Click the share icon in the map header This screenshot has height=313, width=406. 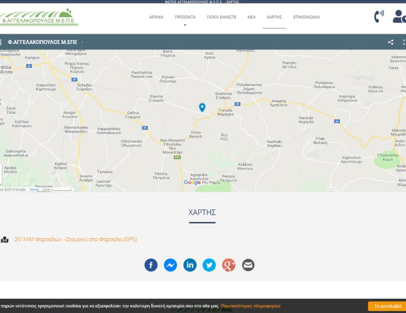click(x=391, y=42)
